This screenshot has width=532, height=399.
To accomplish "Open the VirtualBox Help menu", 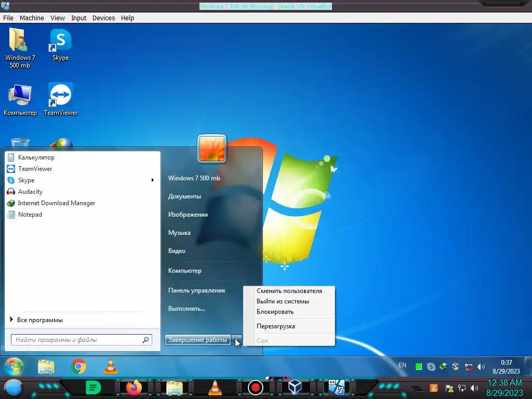I will (x=127, y=18).
